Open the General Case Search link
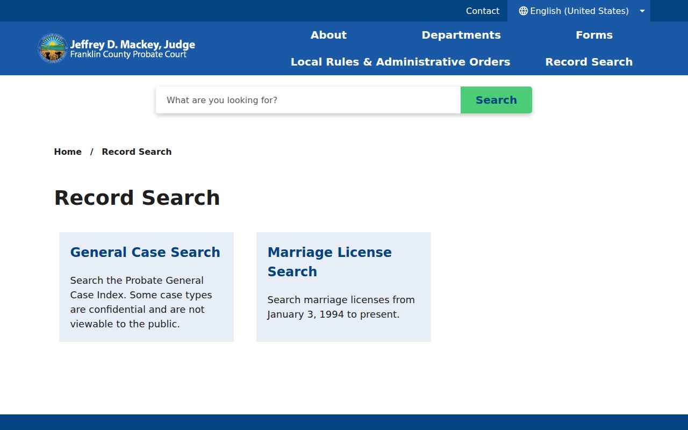Screen dimensions: 688x430 (145, 252)
